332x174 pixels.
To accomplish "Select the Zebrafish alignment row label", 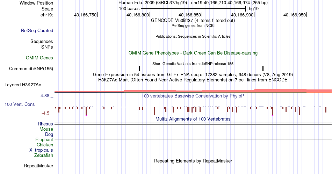I will (44, 155).
